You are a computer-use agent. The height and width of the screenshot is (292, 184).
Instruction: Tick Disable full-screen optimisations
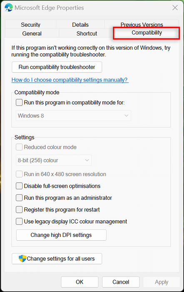tap(19, 186)
